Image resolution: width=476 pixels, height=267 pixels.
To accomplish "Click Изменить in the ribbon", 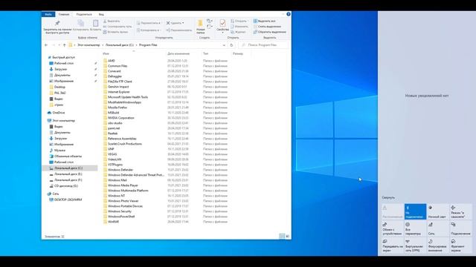I will coord(239,27).
